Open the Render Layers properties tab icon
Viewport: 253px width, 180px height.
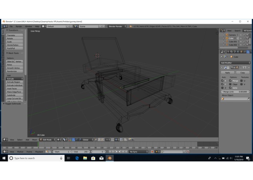click(x=232, y=52)
